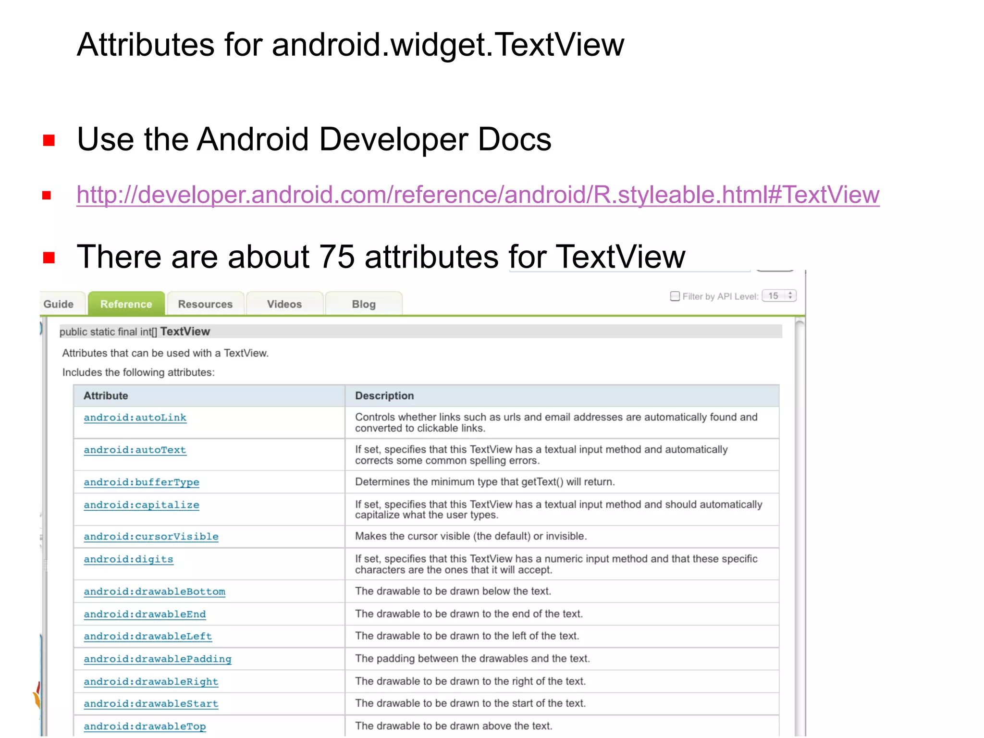Open the Blog tab

pos(364,304)
